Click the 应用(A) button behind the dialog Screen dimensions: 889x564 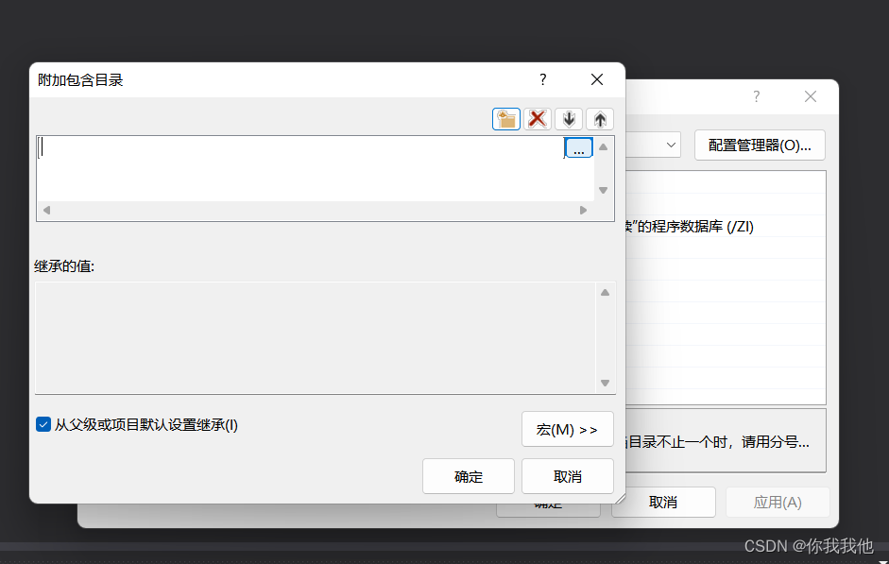click(778, 502)
